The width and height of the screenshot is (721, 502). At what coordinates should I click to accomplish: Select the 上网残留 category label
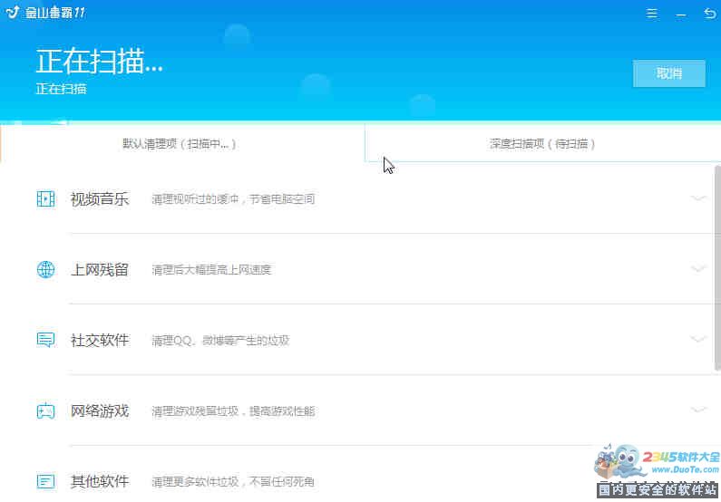point(100,270)
